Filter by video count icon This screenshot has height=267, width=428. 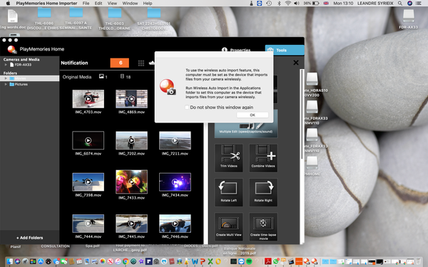click(x=122, y=77)
